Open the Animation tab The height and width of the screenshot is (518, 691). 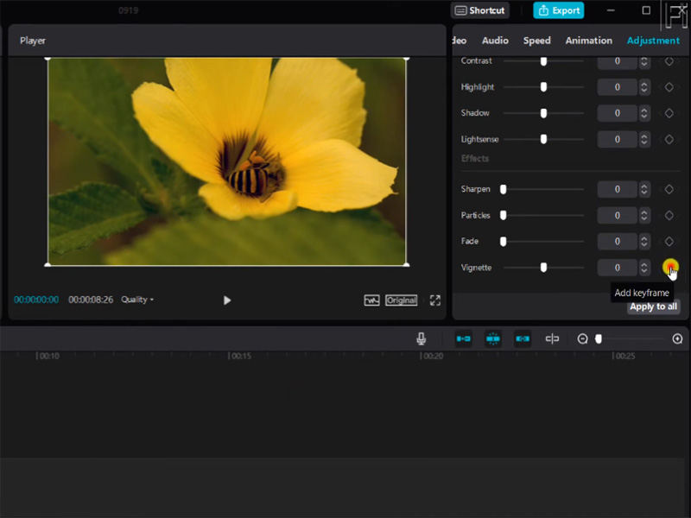[588, 40]
